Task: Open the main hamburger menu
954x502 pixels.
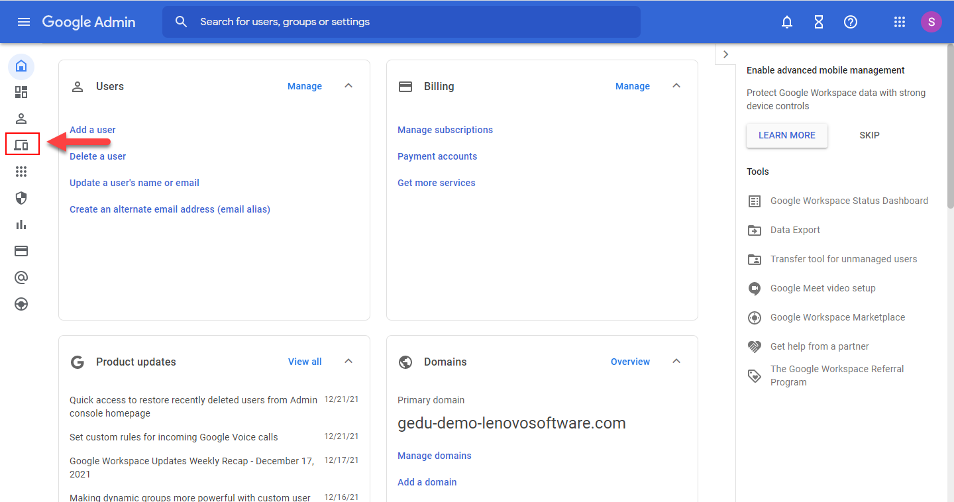Action: click(24, 22)
